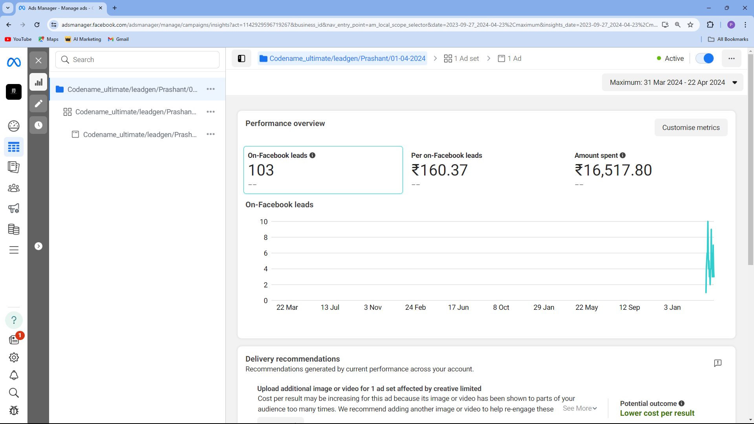Reload the page
Image resolution: width=754 pixels, height=424 pixels.
37,25
